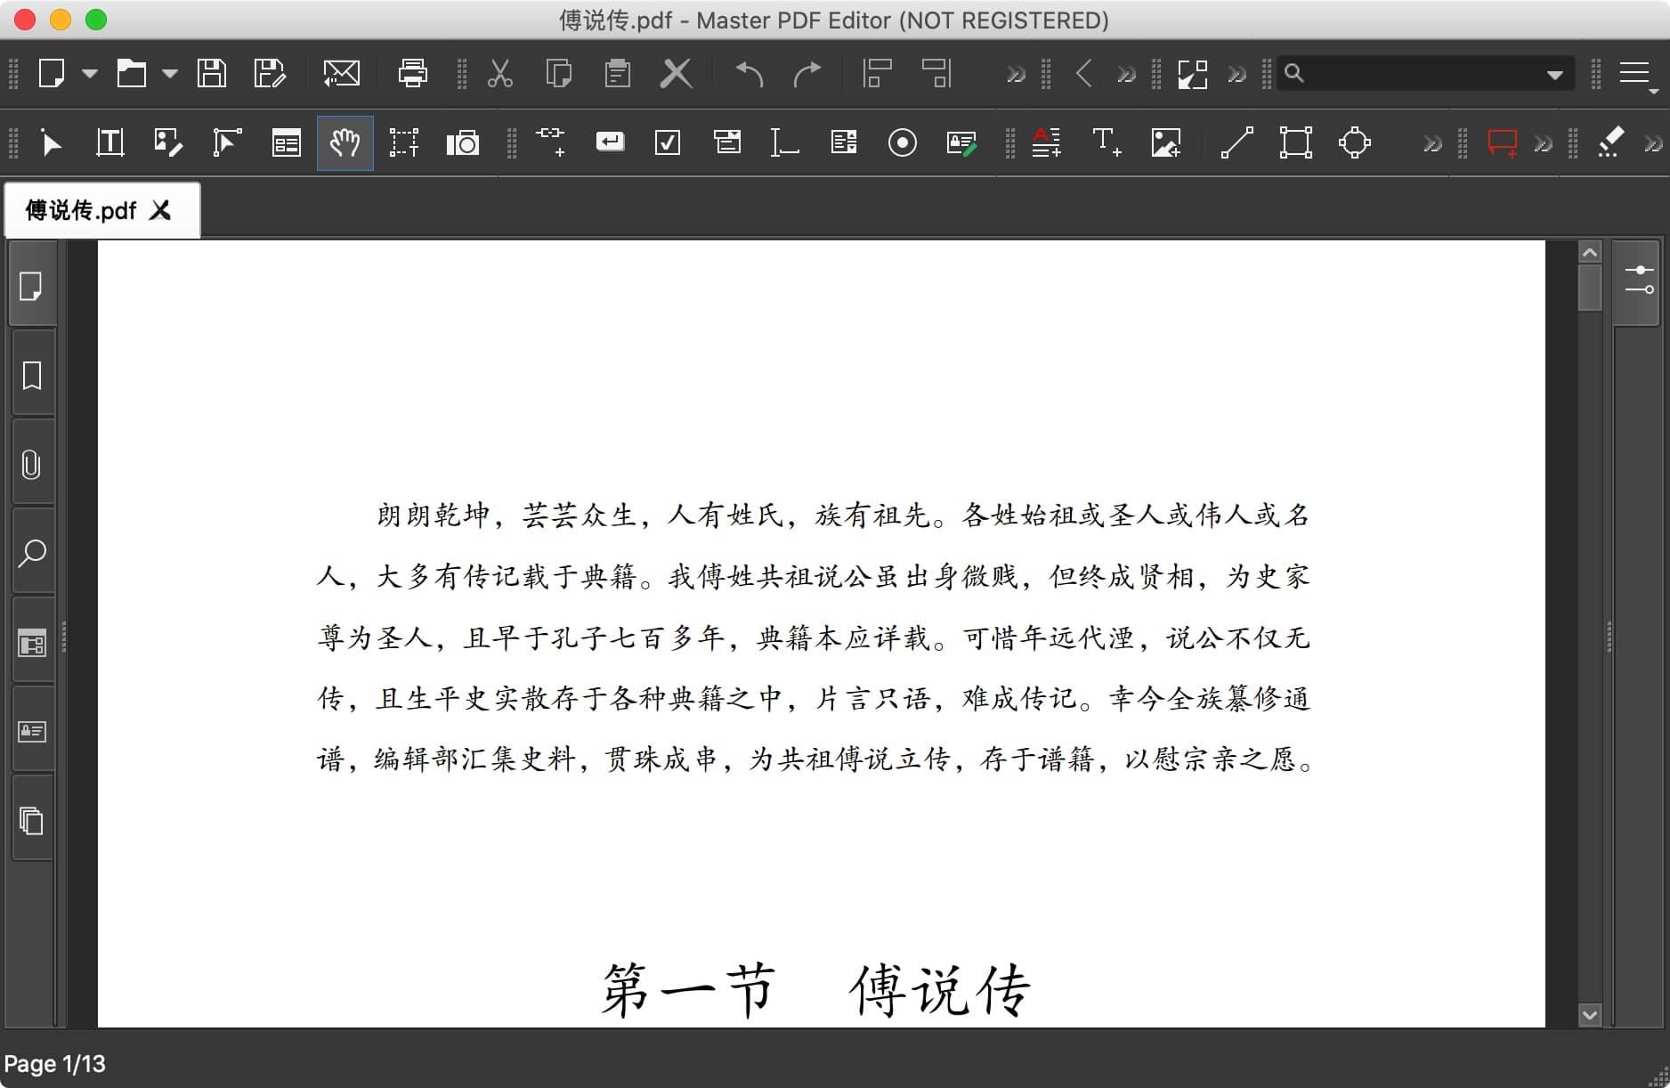Viewport: 1670px width, 1088px height.
Task: Add a Combo Box form field
Action: coord(727,142)
